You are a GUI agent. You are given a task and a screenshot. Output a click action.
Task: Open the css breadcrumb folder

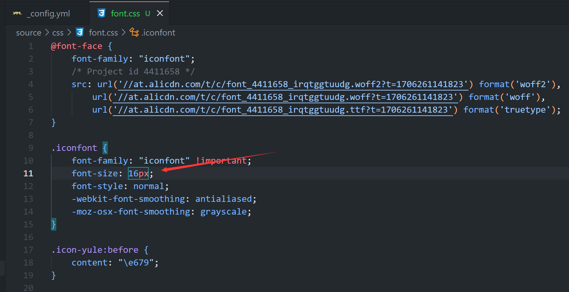click(58, 33)
